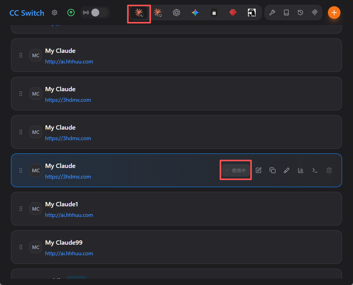Add a provider with the orange plus button
This screenshot has width=353, height=285.
334,13
